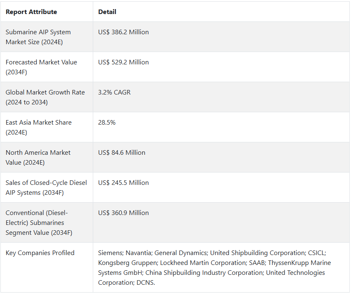The height and width of the screenshot is (293, 351).
Task: Click the US$ 84.6 Million value
Action: pyautogui.click(x=122, y=153)
